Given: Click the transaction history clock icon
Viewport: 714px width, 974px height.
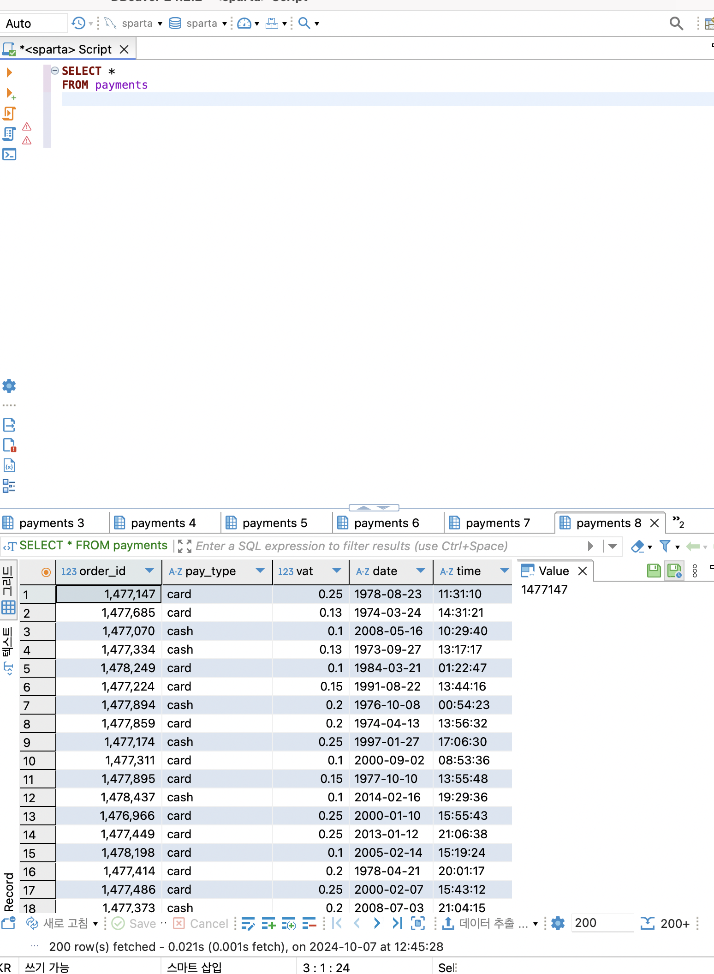Looking at the screenshot, I should coord(79,23).
